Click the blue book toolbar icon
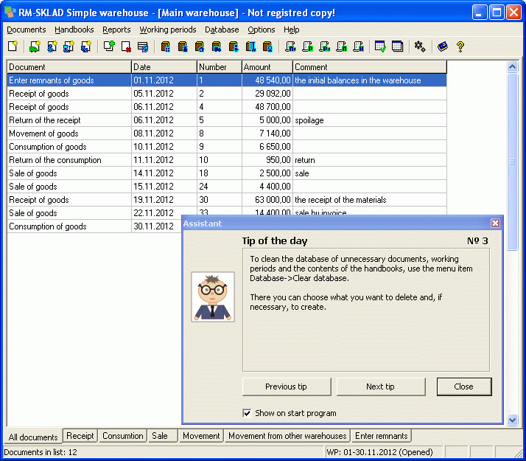This screenshot has width=526, height=461. tap(443, 46)
